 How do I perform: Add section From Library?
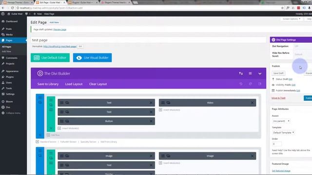tap(109, 142)
